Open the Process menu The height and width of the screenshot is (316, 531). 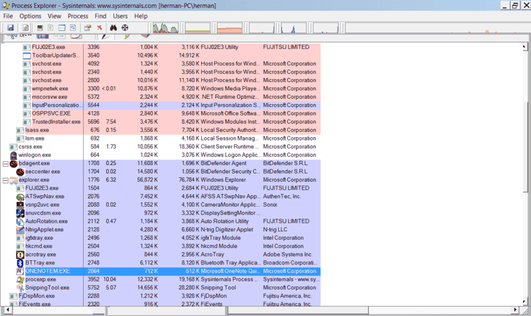coord(78,15)
